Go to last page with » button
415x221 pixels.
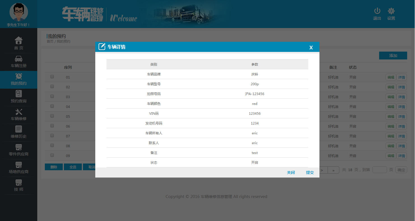[333, 170]
